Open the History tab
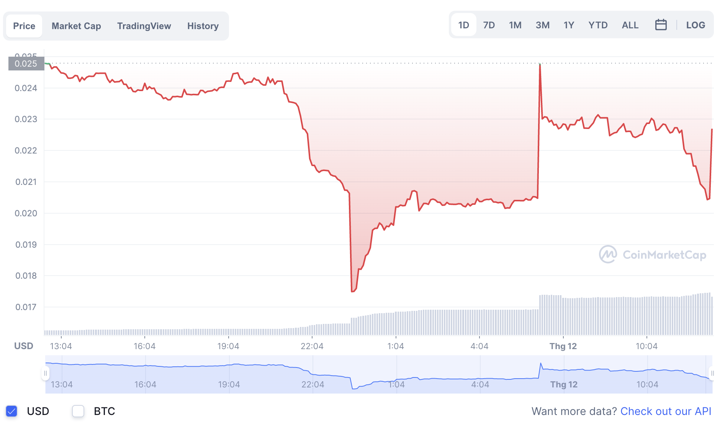Viewport: 720px width, 428px height. 203,26
